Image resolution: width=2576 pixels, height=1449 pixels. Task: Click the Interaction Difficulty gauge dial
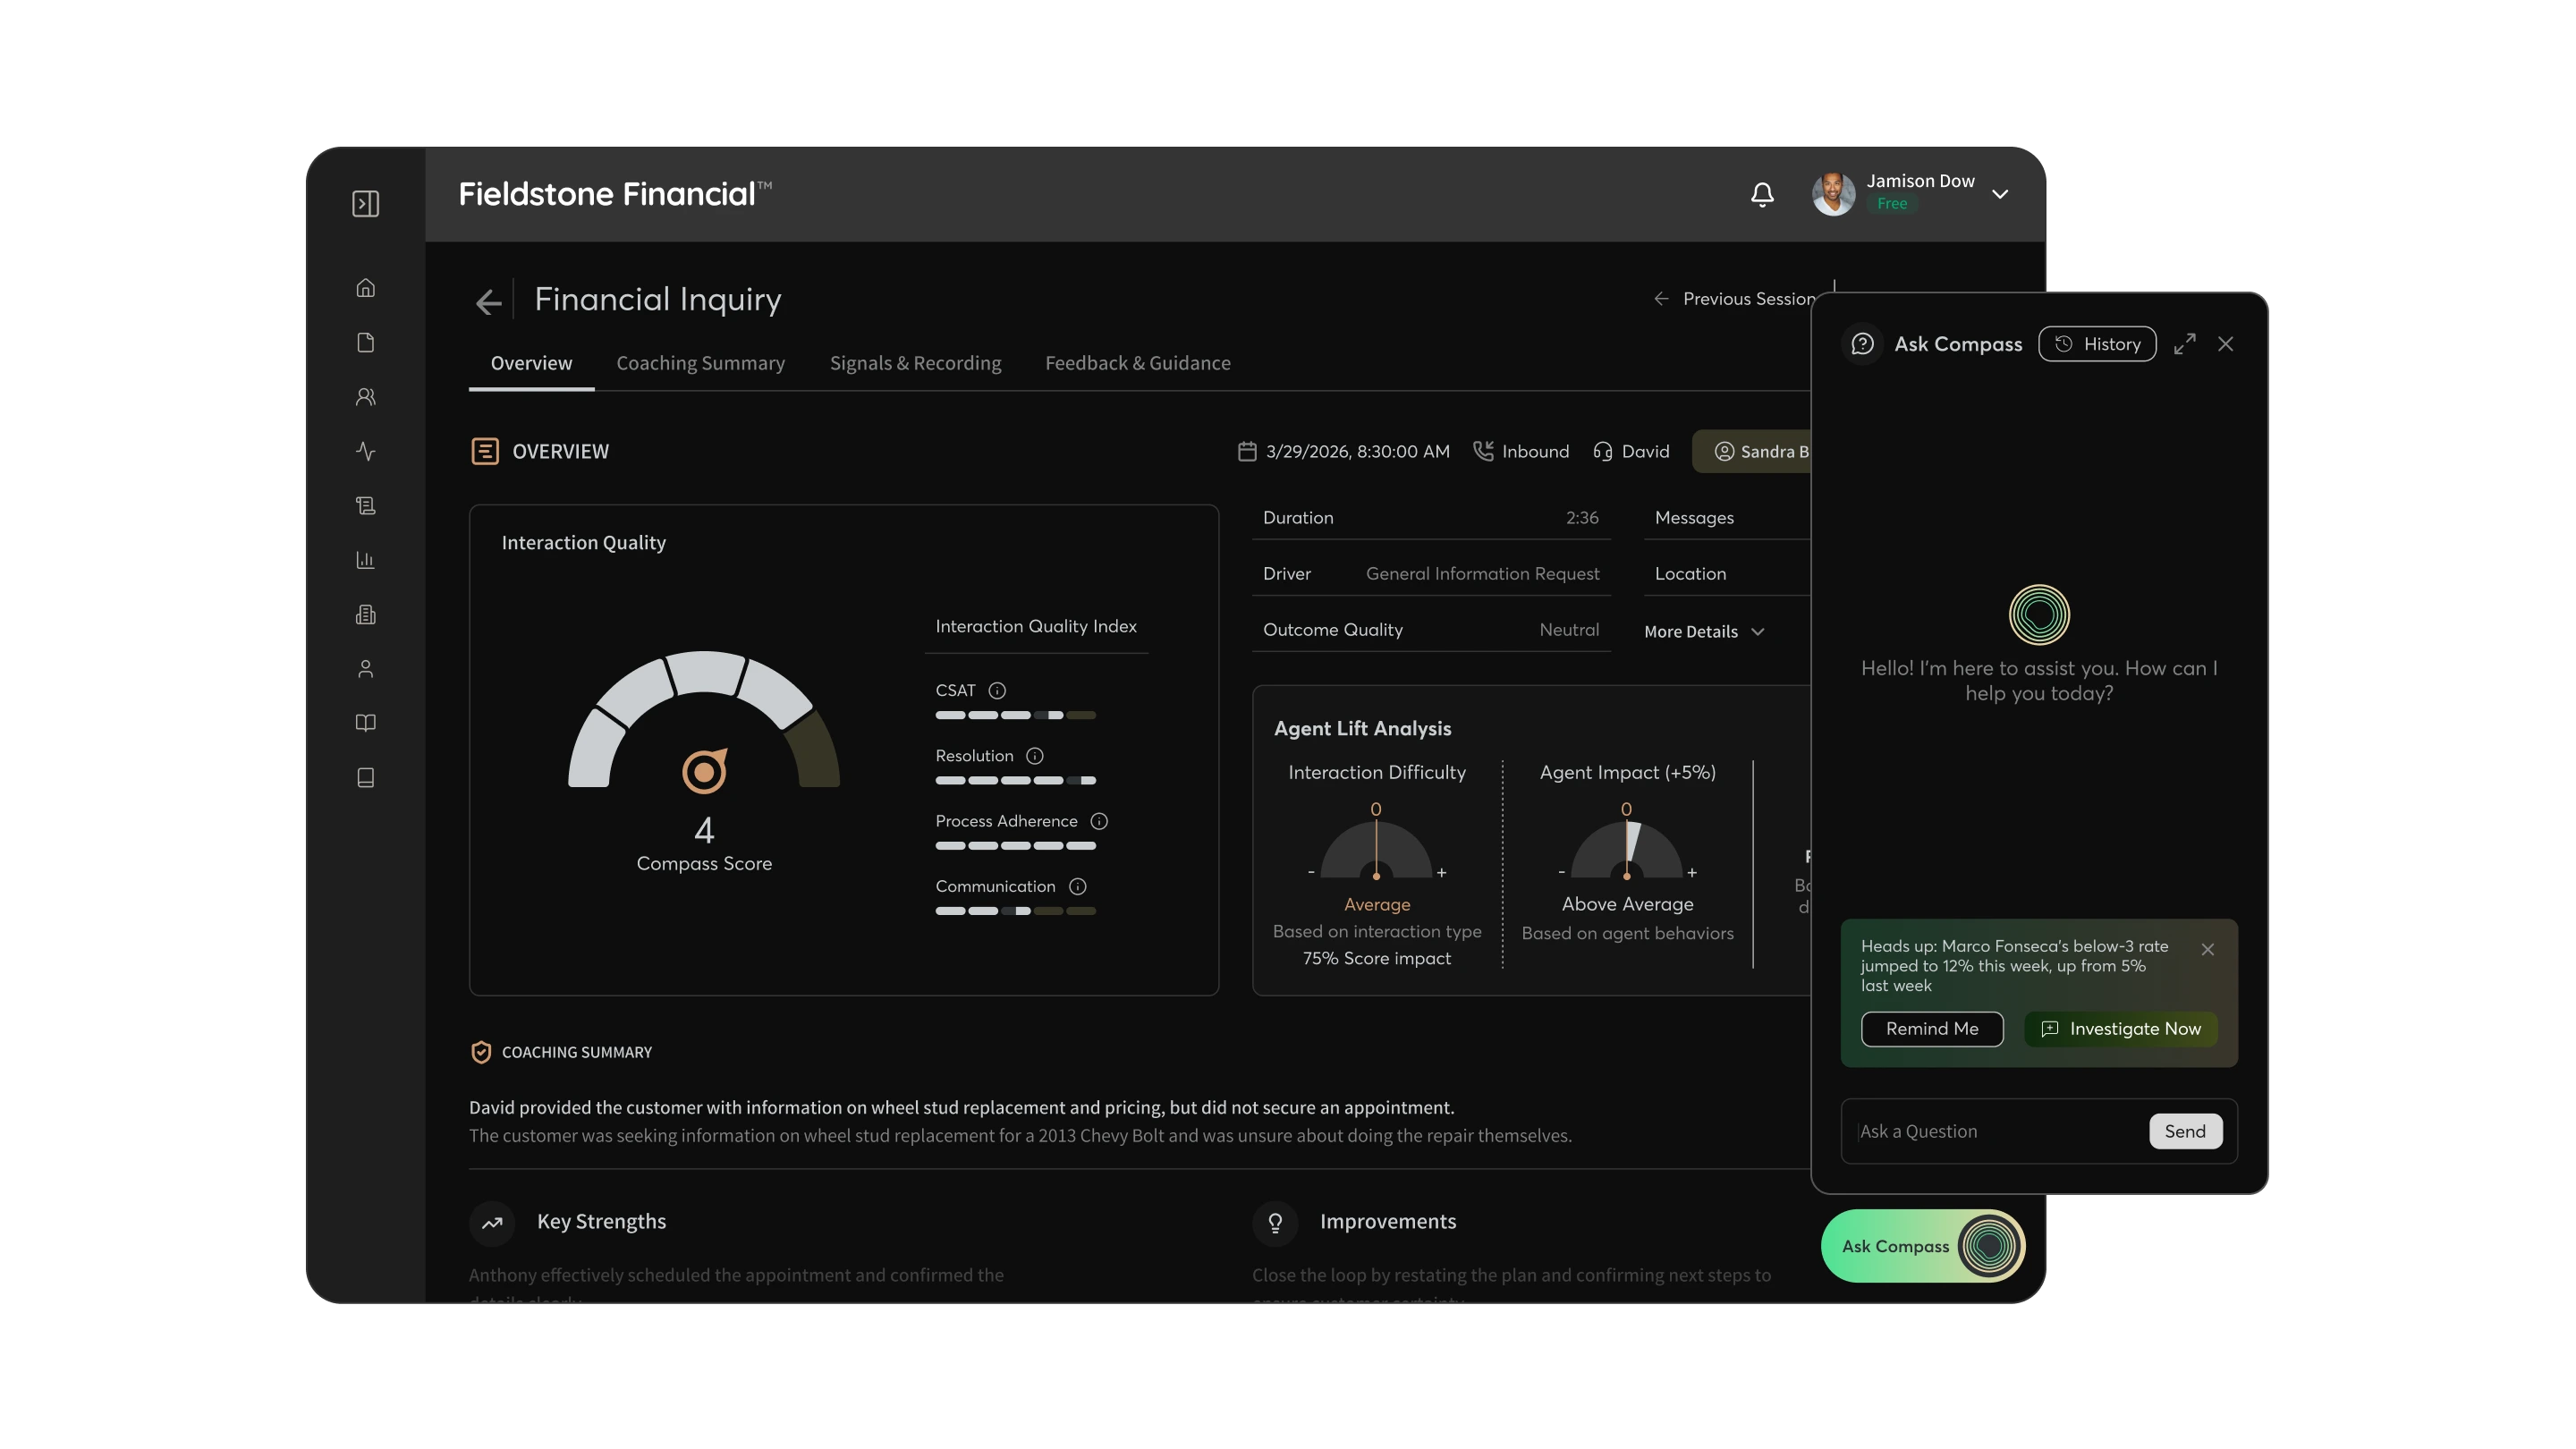[1376, 850]
